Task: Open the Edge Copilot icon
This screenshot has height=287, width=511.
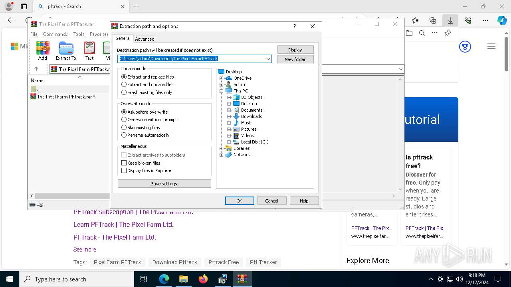Action: tap(502, 20)
